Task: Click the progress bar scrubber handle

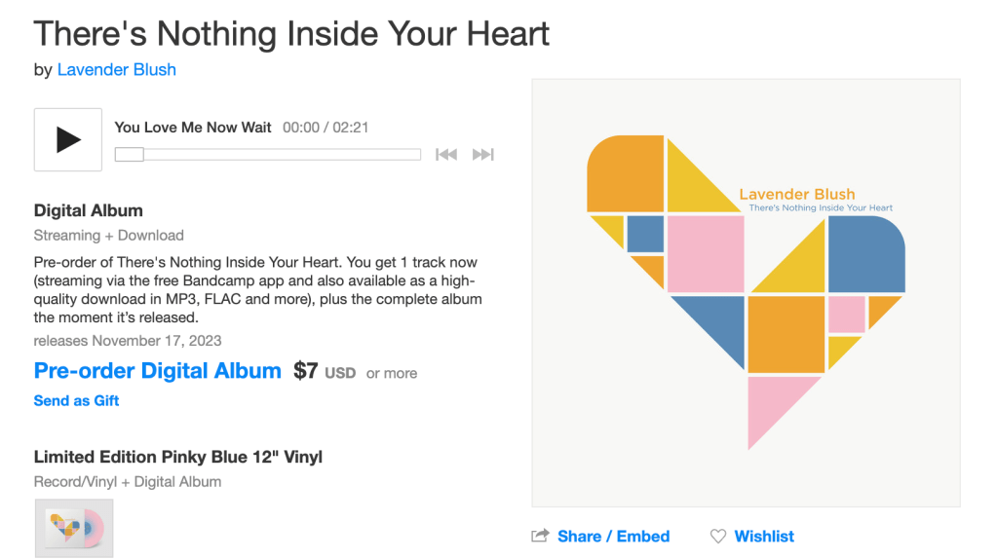Action: pyautogui.click(x=130, y=154)
